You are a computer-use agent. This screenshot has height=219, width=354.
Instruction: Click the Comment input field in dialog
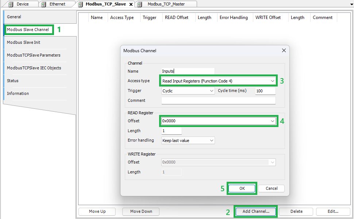[218, 100]
